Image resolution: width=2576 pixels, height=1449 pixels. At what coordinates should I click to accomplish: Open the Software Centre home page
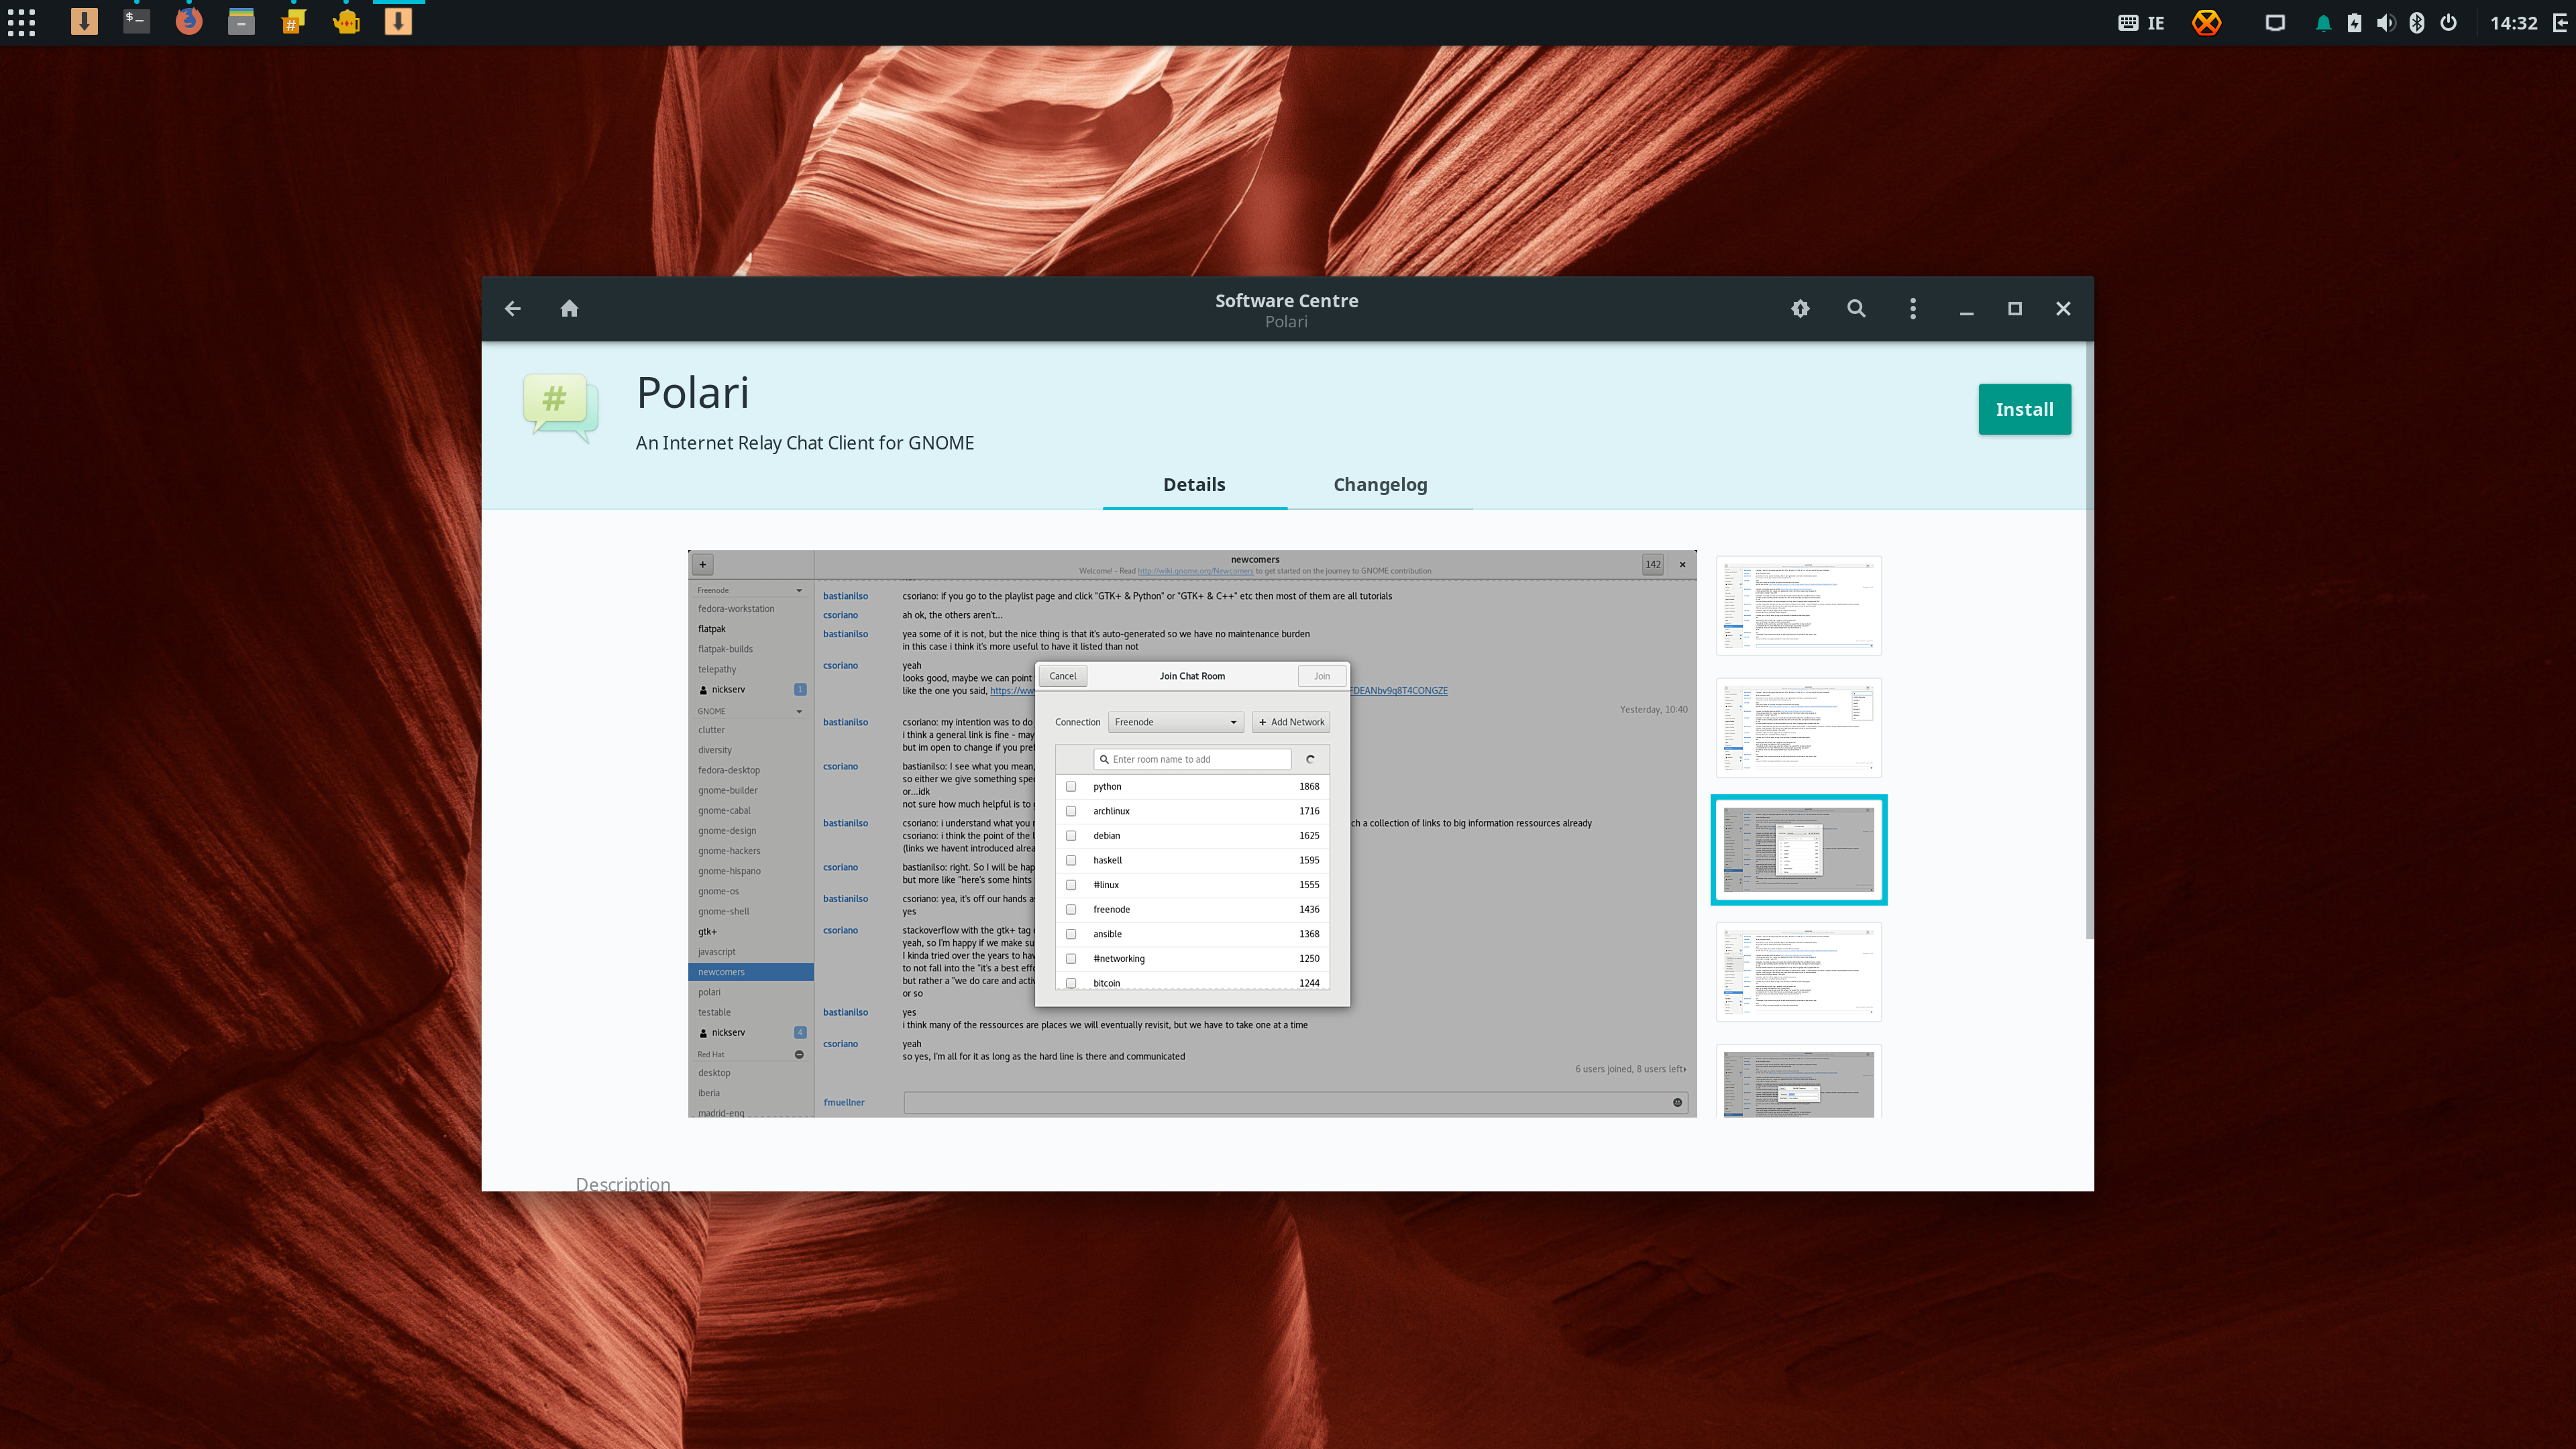tap(569, 309)
